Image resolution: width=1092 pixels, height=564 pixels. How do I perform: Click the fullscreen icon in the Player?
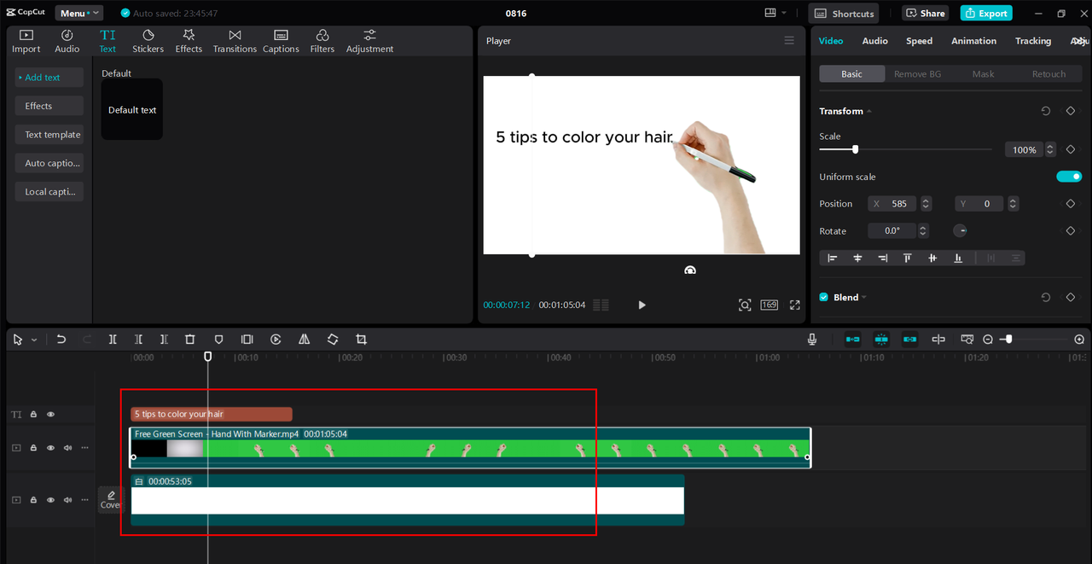tap(795, 305)
